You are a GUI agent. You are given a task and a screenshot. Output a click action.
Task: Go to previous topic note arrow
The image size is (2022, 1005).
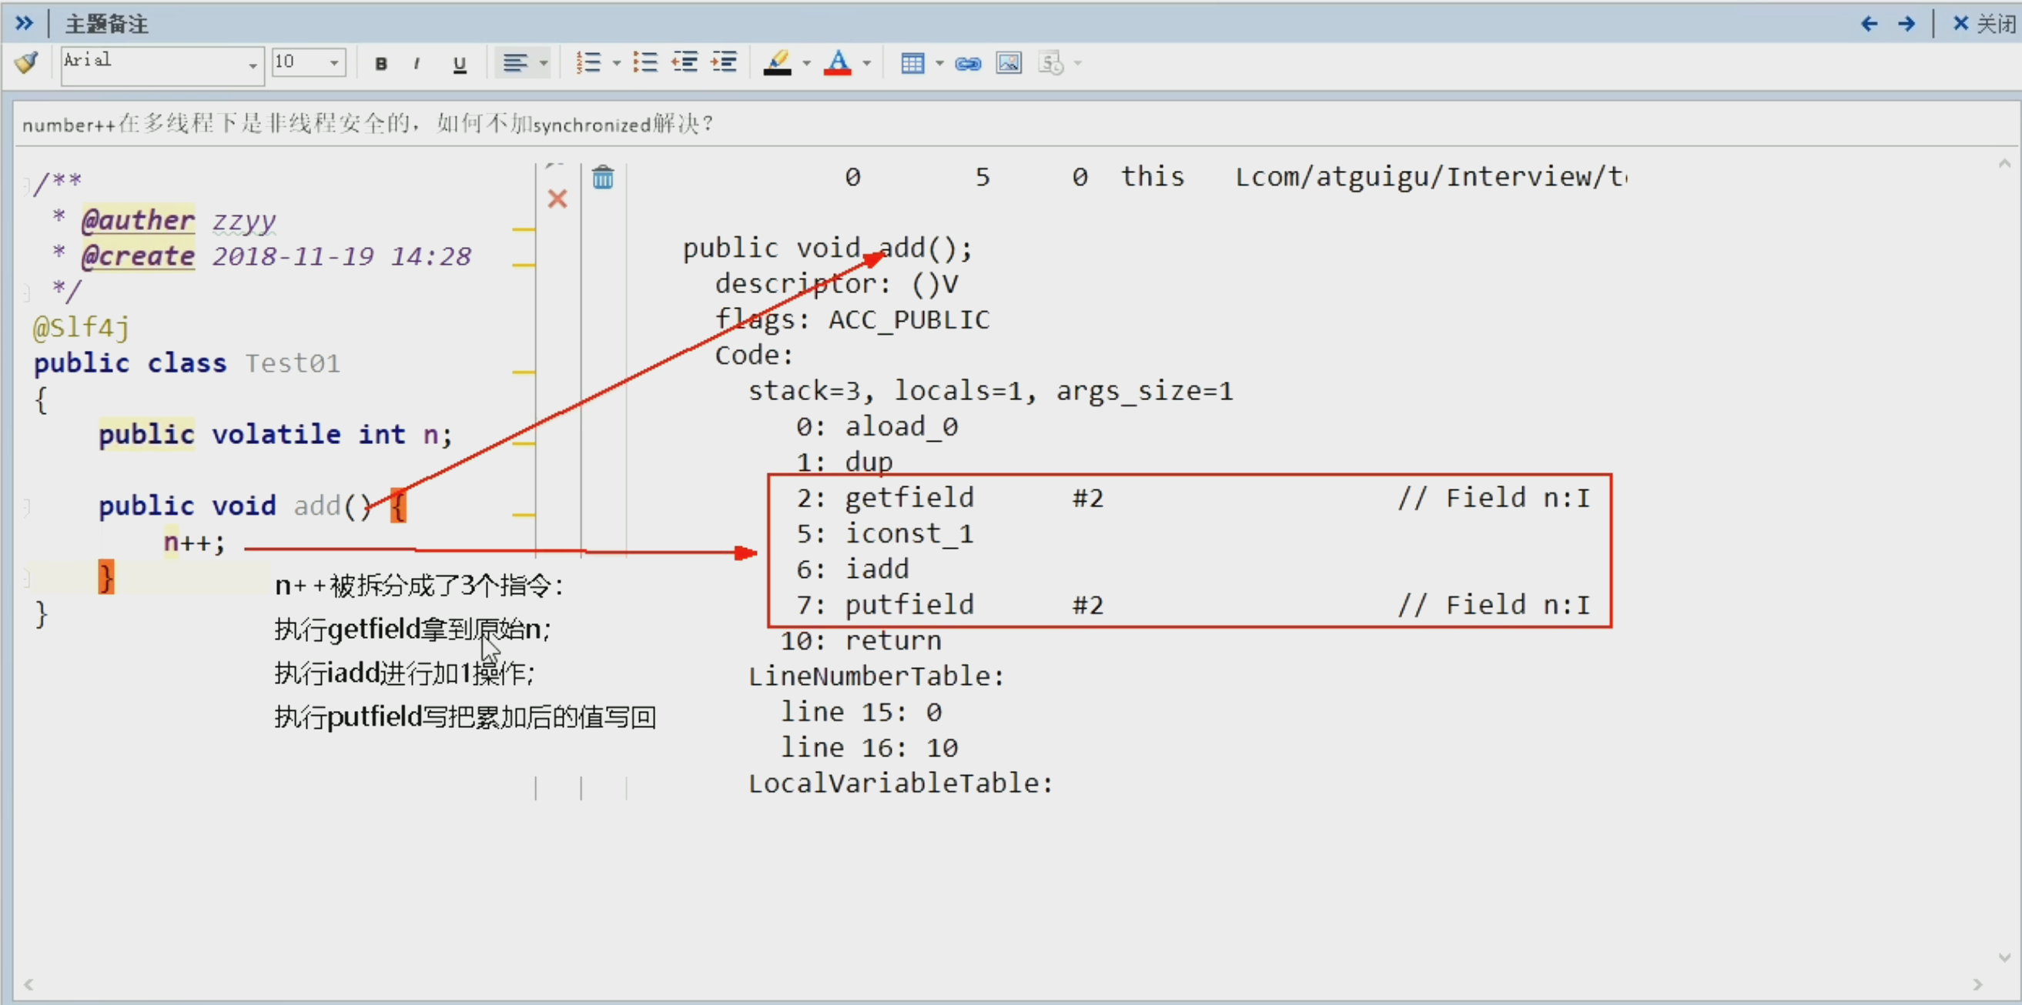click(1870, 24)
